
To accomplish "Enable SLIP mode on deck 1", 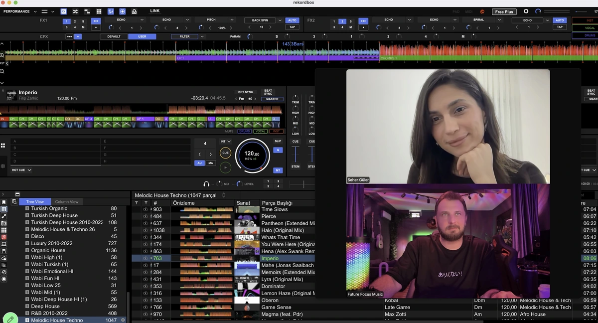I will pyautogui.click(x=278, y=141).
